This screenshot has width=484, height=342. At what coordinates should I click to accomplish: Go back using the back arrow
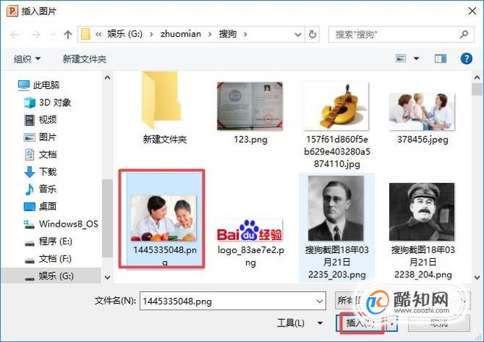[x=15, y=35]
